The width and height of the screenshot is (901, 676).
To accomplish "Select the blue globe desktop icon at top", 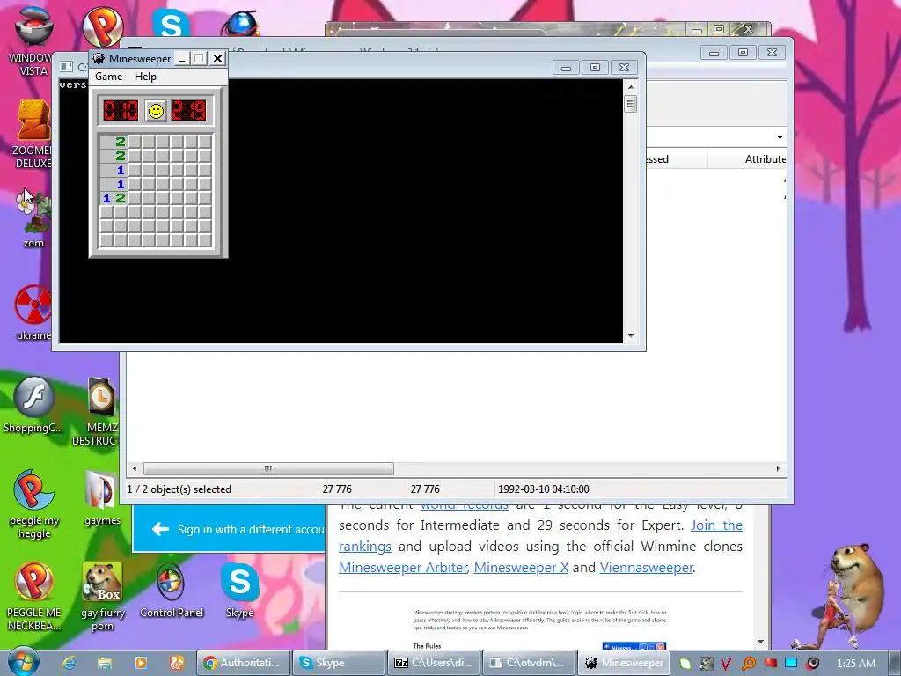I will click(x=241, y=24).
